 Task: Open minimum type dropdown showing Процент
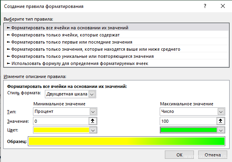(93, 112)
